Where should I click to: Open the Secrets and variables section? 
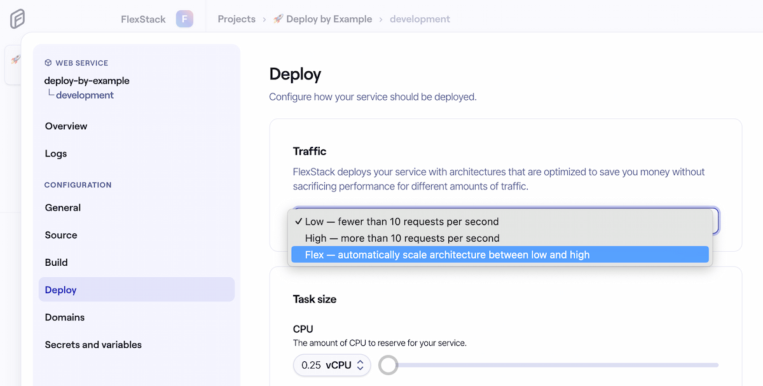pos(93,344)
